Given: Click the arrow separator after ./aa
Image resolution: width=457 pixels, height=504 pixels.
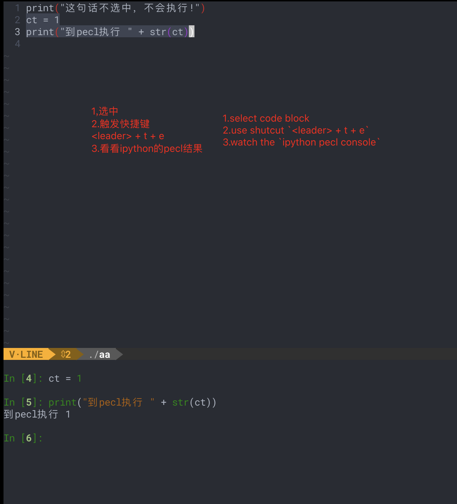Looking at the screenshot, I should [119, 354].
